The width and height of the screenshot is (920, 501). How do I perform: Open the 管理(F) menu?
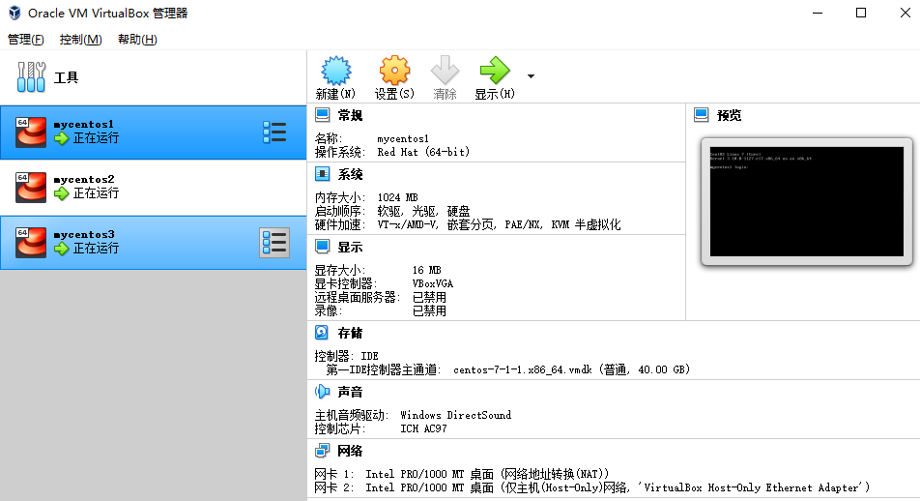point(26,40)
